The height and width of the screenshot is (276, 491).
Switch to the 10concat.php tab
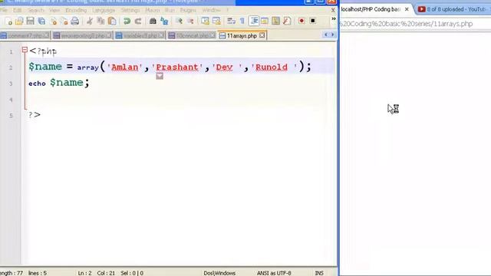pyautogui.click(x=192, y=36)
